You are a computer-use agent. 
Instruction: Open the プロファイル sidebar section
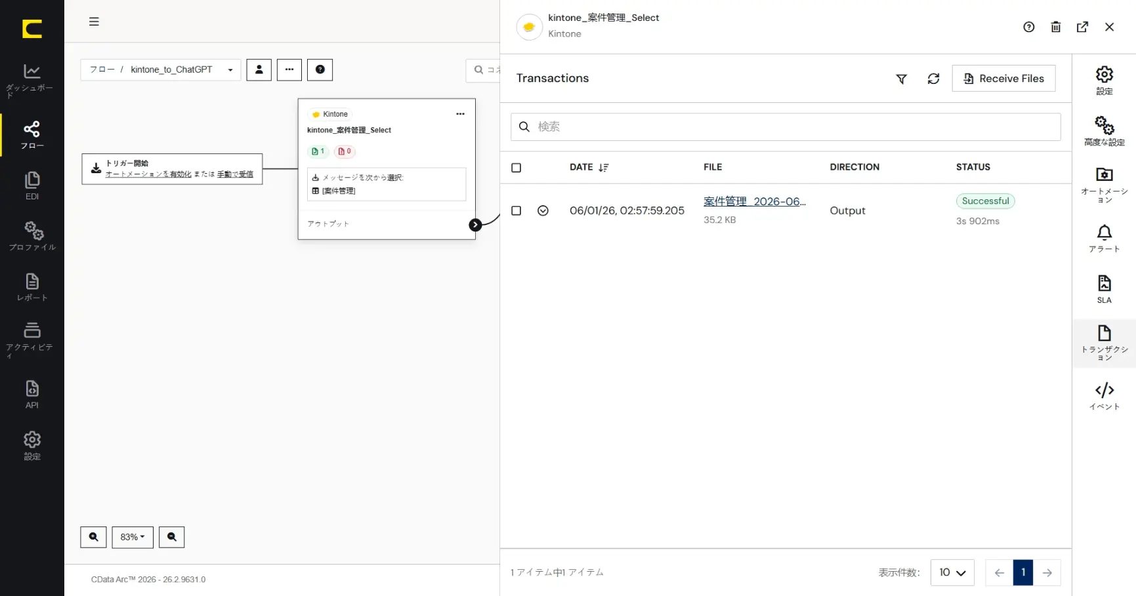(32, 237)
